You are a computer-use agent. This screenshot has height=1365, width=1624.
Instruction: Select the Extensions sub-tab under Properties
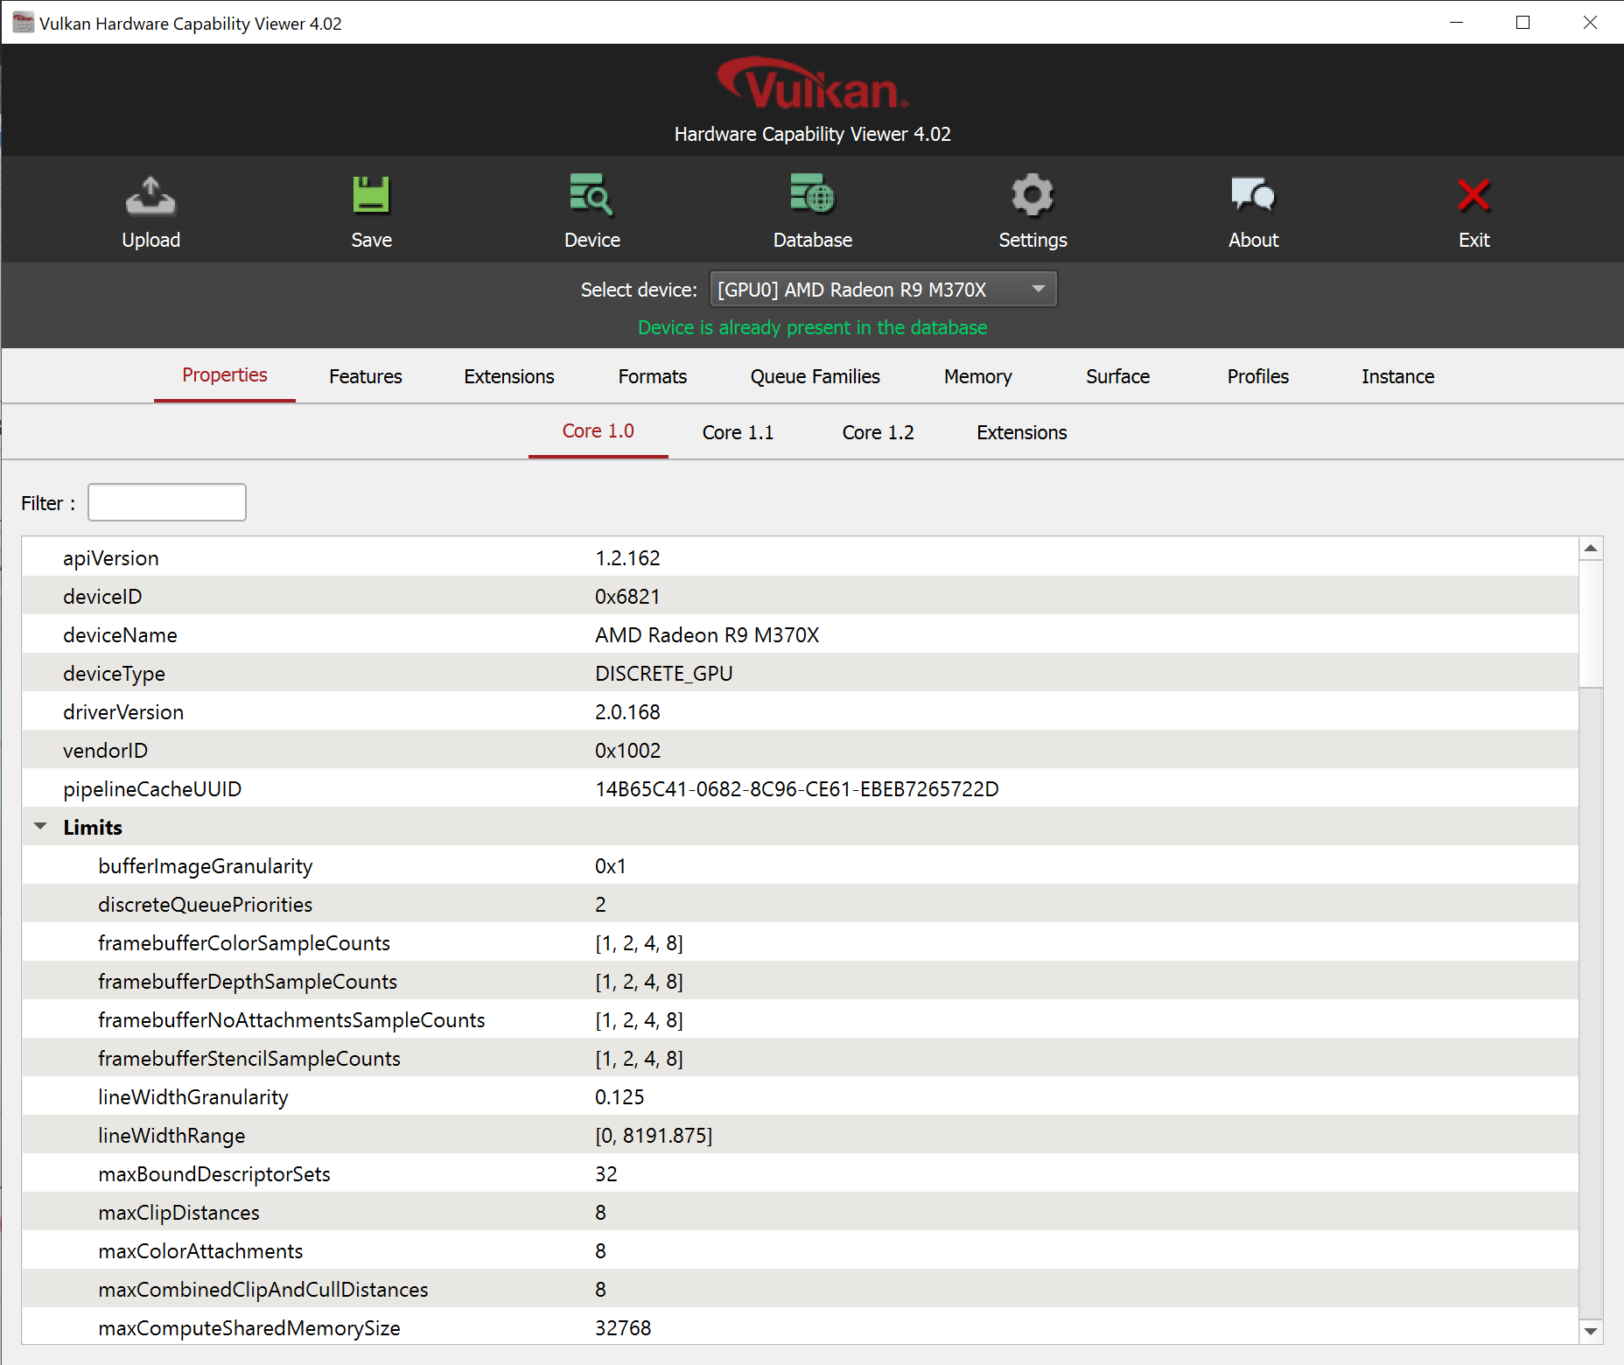click(x=1022, y=432)
